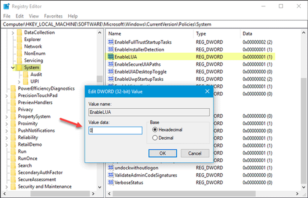
Task: Click into the Value data field
Action: 115,131
